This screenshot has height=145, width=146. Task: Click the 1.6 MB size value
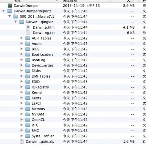click(x=129, y=141)
